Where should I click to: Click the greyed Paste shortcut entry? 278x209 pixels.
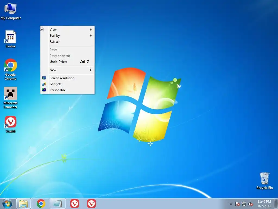68,56
